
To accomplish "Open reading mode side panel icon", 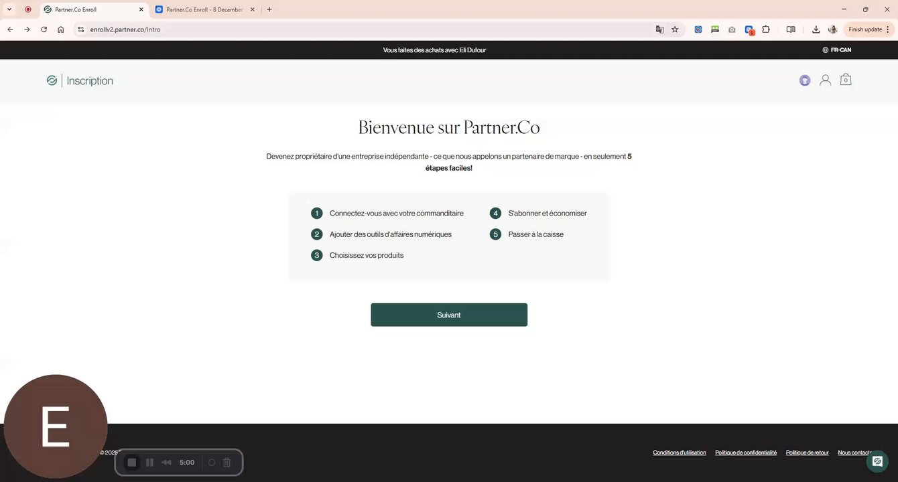I will pyautogui.click(x=791, y=29).
